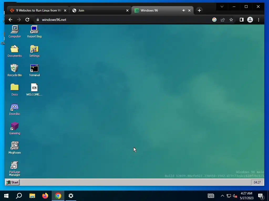Image resolution: width=269 pixels, height=201 pixels.
Task: Open a new browser tab
Action: click(x=199, y=10)
